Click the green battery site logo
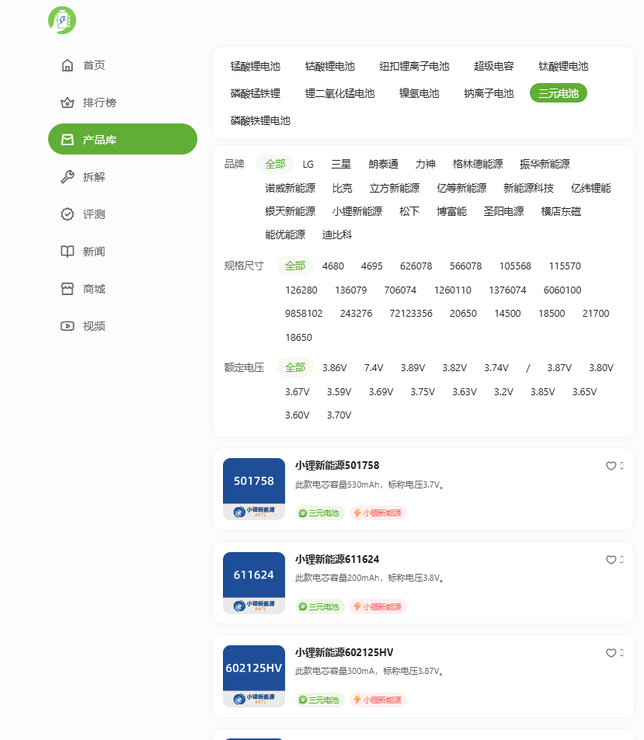Screen dimensions: 644x740 [x=62, y=20]
